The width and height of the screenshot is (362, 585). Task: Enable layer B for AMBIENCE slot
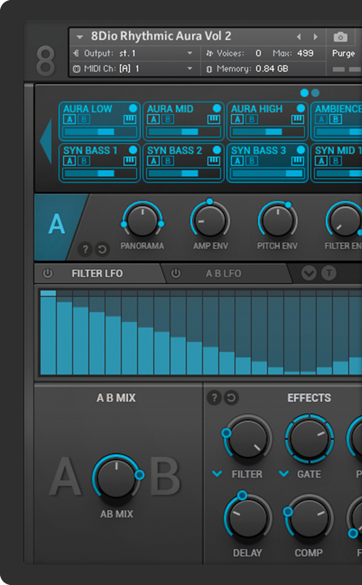336,119
